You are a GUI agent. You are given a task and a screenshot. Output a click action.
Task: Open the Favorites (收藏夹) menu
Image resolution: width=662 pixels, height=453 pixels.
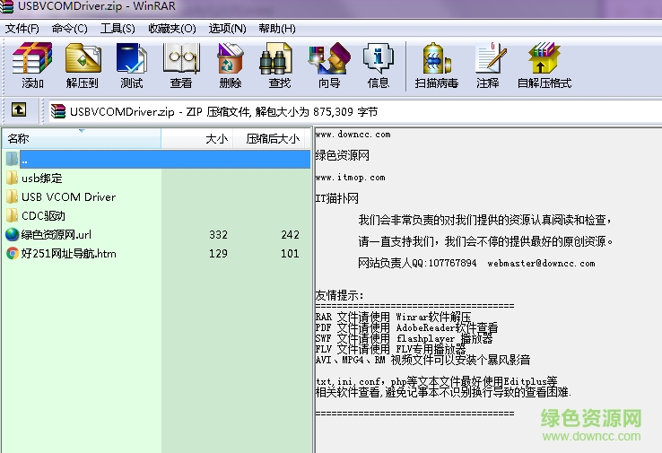172,29
